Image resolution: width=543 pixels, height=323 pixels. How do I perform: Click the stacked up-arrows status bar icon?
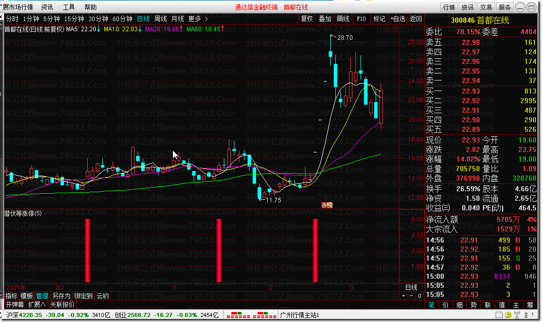pos(526,315)
